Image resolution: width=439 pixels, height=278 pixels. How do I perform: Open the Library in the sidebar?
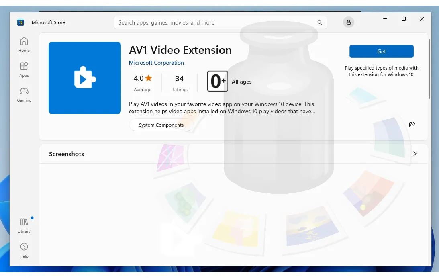(24, 225)
